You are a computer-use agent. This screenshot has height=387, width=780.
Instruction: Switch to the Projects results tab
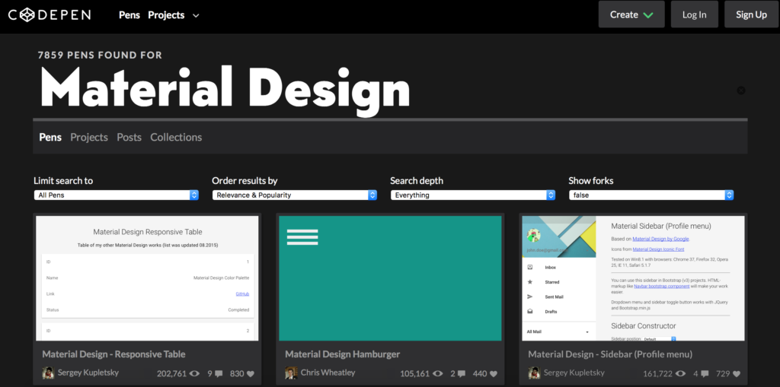(89, 137)
